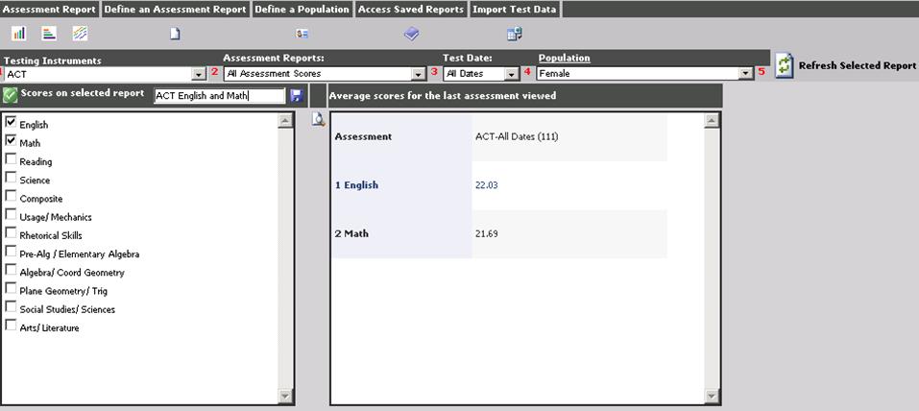
Task: Open the Define a Population tab
Action: 302,10
